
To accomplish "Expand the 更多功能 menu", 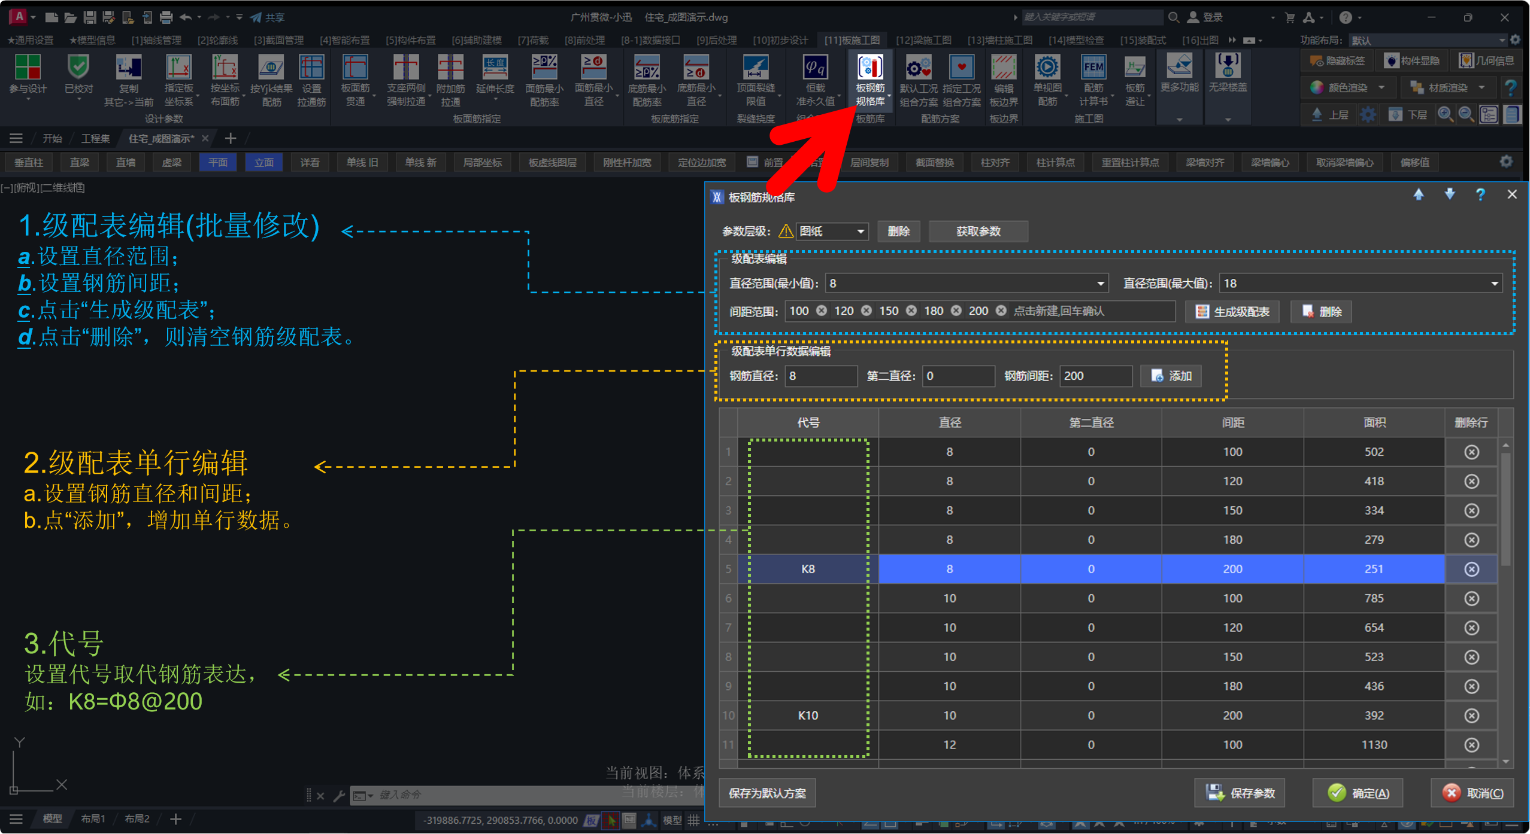I will pyautogui.click(x=1179, y=120).
